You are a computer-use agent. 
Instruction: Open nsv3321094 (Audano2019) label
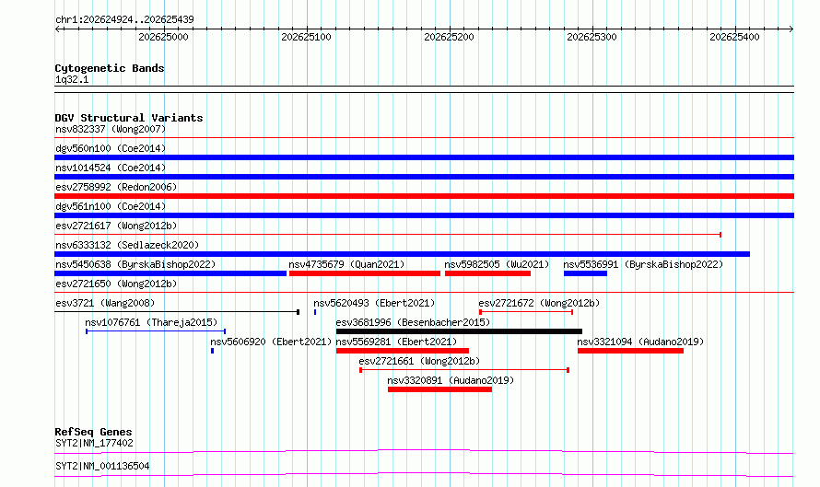(640, 342)
